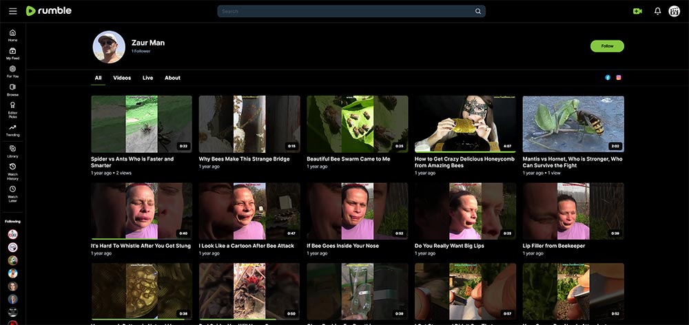Click the Rumble logo

click(48, 11)
